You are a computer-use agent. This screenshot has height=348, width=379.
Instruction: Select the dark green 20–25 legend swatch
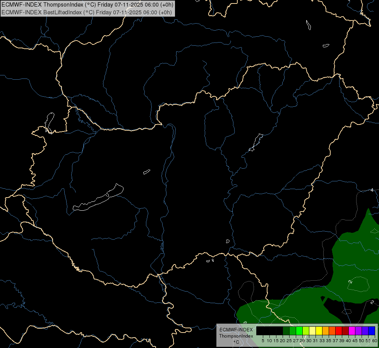click(x=286, y=331)
